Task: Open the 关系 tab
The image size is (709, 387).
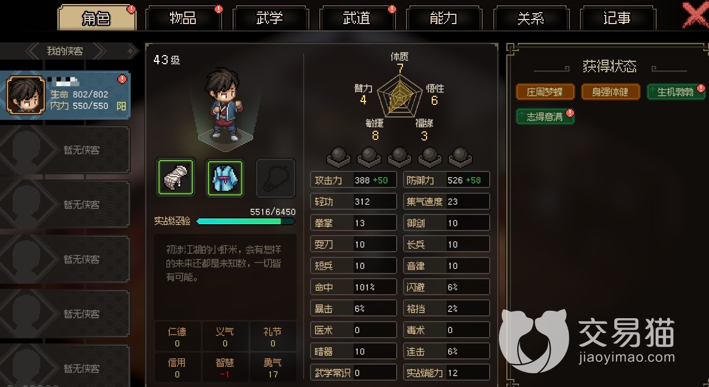Action: click(530, 18)
